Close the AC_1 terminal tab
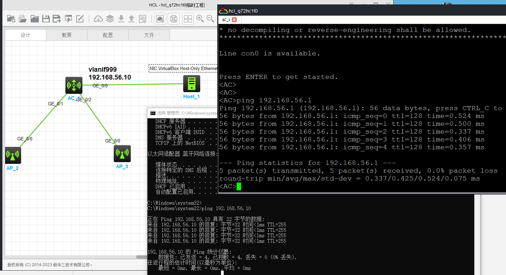Viewport: 506px width, 275px height. 234,20
